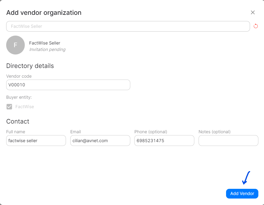
Task: Click the empty Notes optional field
Action: click(228, 141)
